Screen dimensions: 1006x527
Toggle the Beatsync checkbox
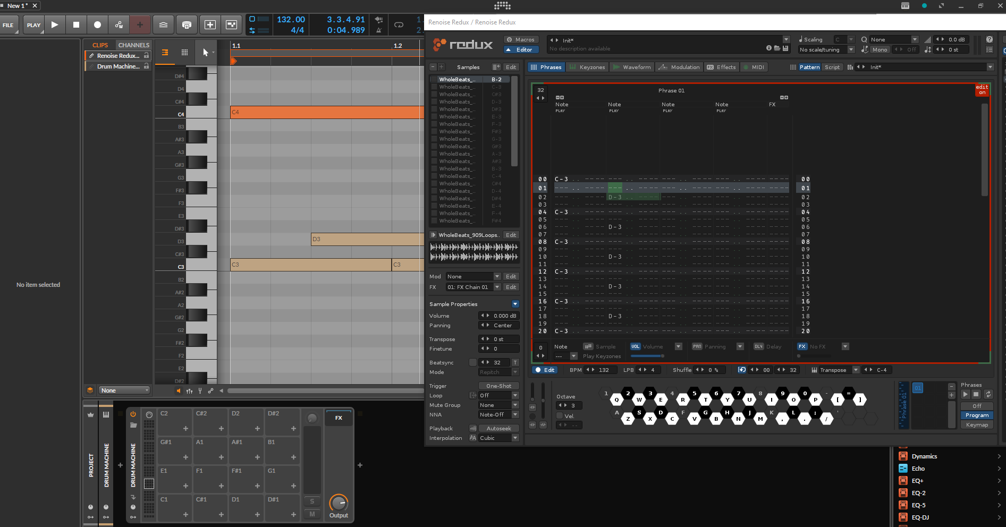[472, 362]
